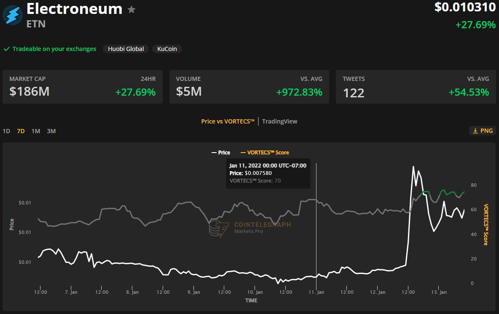
Task: Click the Price left axis title
Action: tap(12, 224)
